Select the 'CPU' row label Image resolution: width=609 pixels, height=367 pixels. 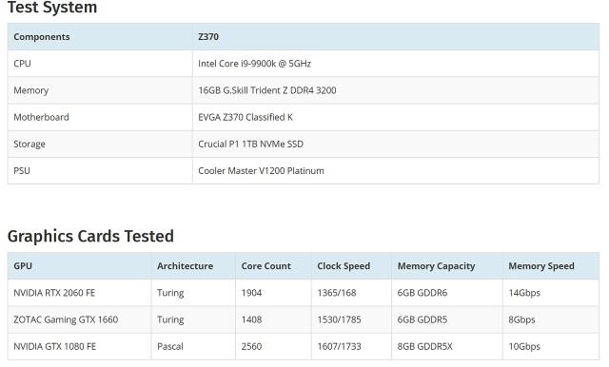point(22,64)
